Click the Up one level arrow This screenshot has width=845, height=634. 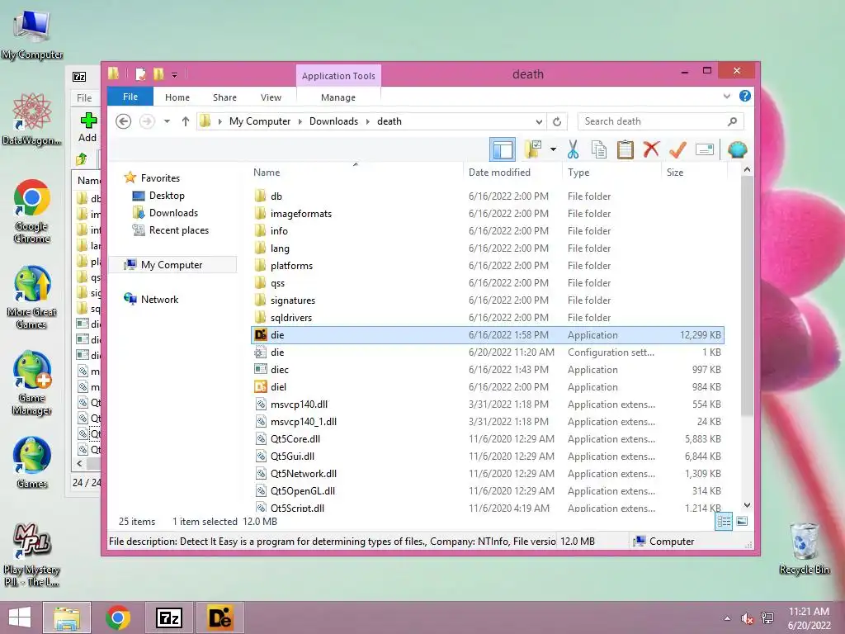186,121
